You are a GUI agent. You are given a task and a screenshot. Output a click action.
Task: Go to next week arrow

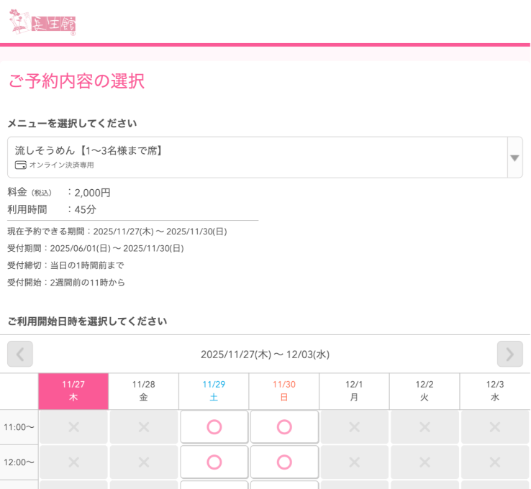click(509, 354)
